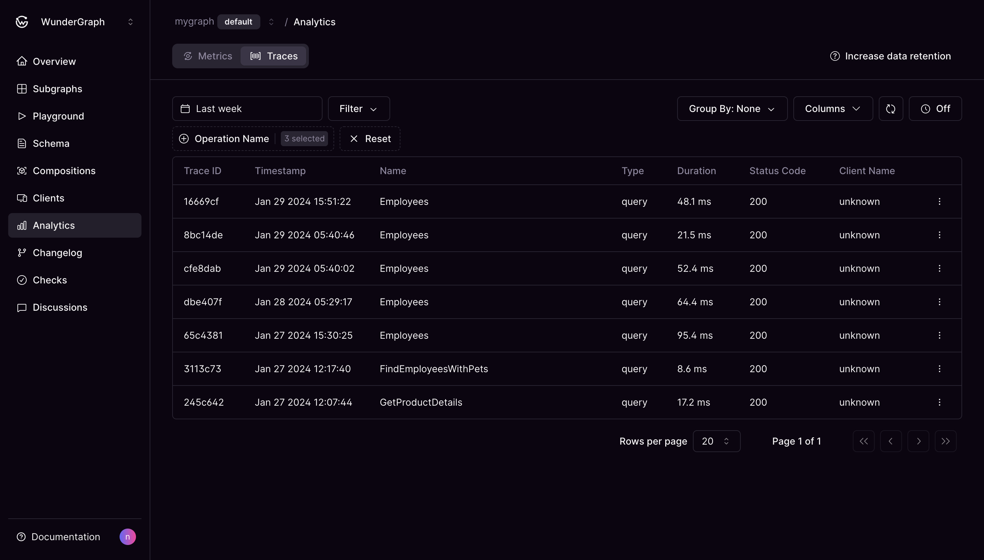Open Compositions from the sidebar
The width and height of the screenshot is (984, 560).
64,171
